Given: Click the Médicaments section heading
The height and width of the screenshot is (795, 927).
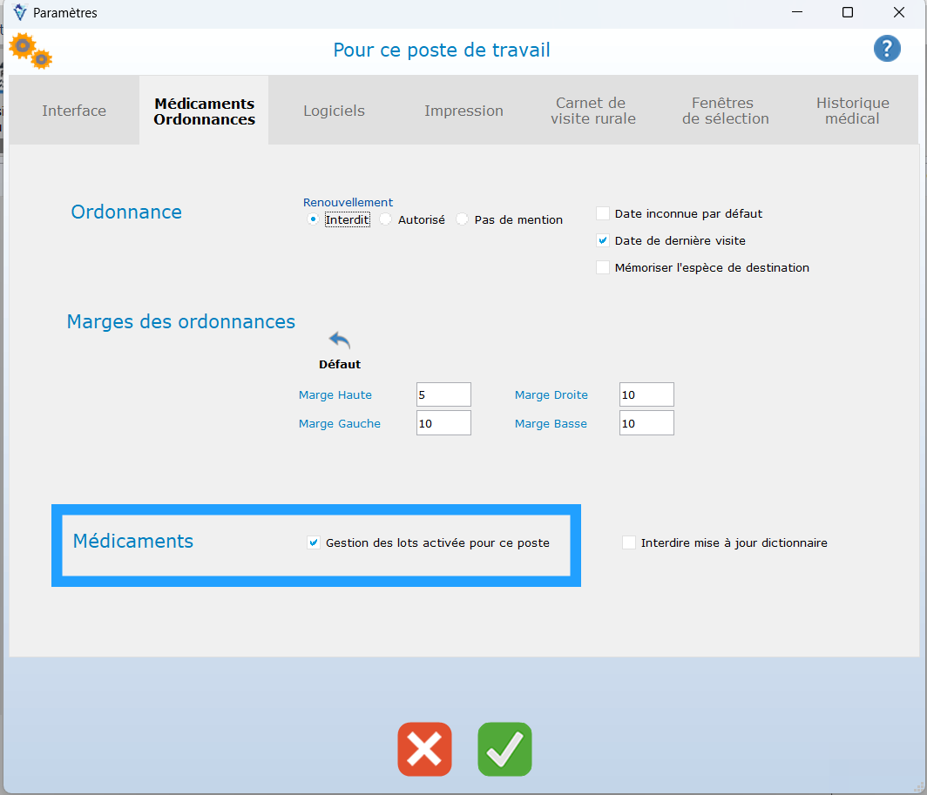Looking at the screenshot, I should 133,541.
